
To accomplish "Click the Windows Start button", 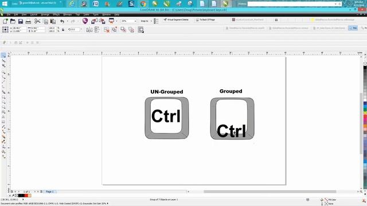I will click(x=5, y=3).
